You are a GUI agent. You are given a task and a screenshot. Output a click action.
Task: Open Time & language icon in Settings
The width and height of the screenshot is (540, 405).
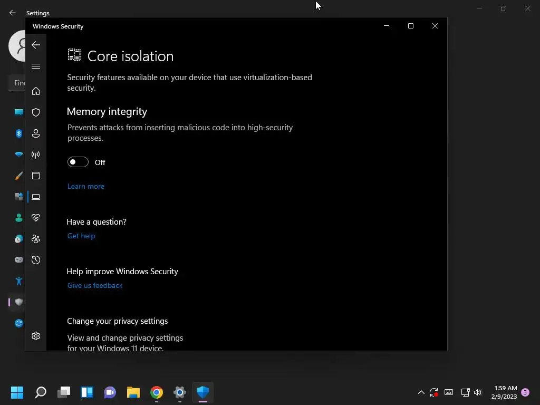(18, 239)
